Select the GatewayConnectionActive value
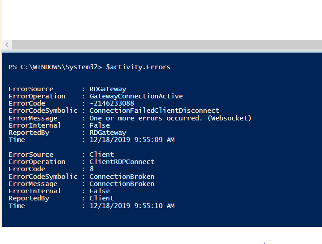 point(136,96)
